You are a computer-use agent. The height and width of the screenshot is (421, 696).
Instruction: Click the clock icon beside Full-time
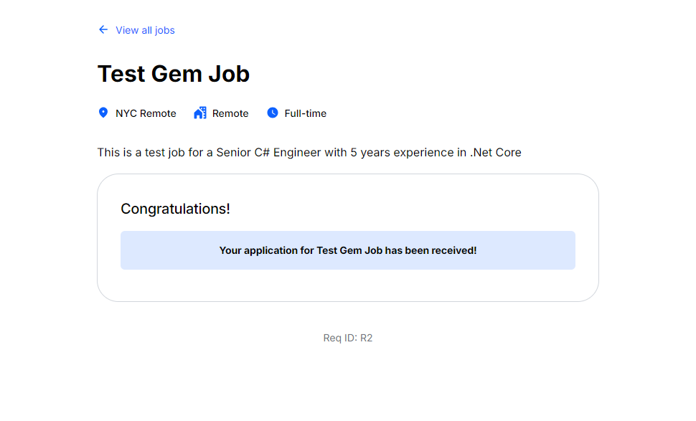click(x=273, y=113)
